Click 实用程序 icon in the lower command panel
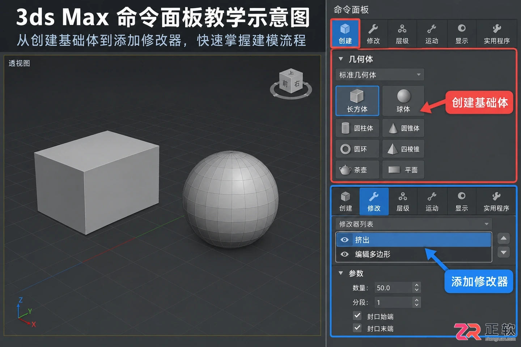 496,201
